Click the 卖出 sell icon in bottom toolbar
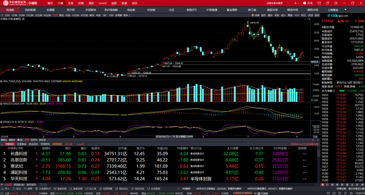Screen dimensions: 365x195 [13, 189]
